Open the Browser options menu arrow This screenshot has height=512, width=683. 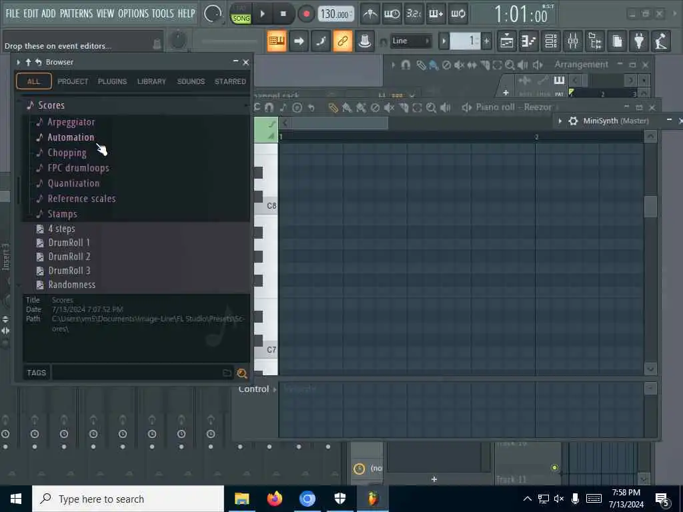coord(19,62)
